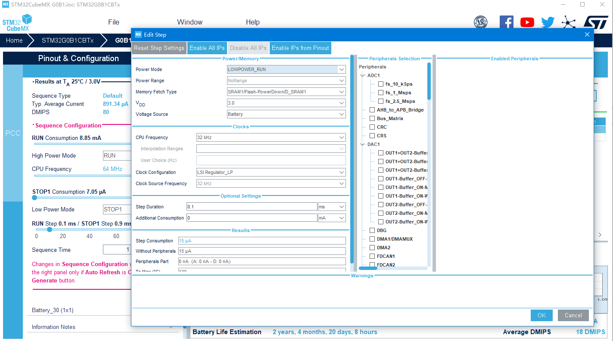
Task: Open the Twitter bird icon link
Action: tap(548, 22)
